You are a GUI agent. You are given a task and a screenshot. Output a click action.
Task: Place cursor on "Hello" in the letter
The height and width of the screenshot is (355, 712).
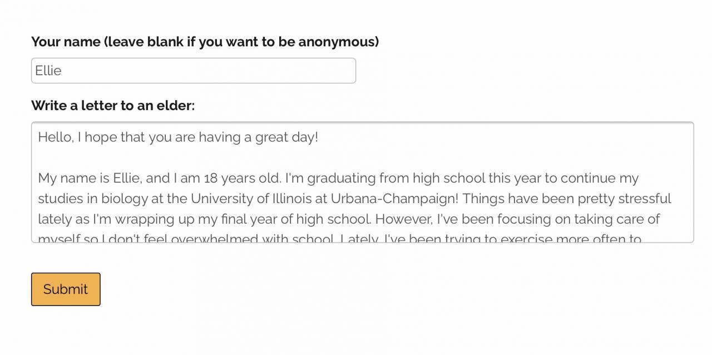click(55, 137)
